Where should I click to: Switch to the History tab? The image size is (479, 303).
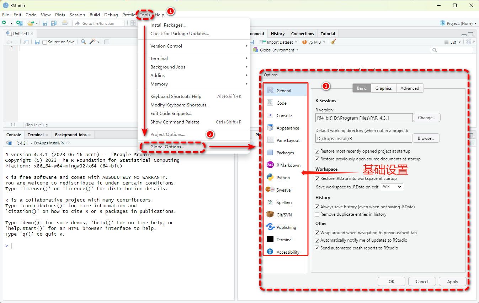click(x=278, y=34)
